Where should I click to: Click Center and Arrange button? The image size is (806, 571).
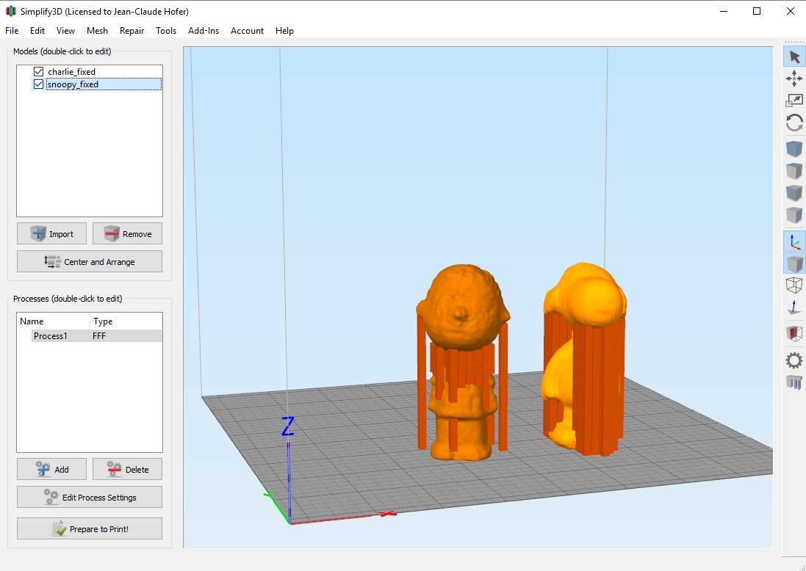click(x=90, y=261)
